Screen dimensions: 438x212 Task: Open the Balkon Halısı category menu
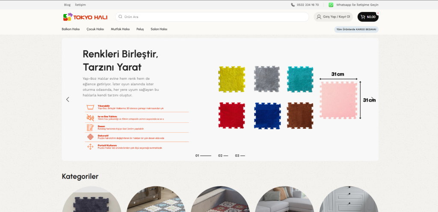pyautogui.click(x=71, y=29)
